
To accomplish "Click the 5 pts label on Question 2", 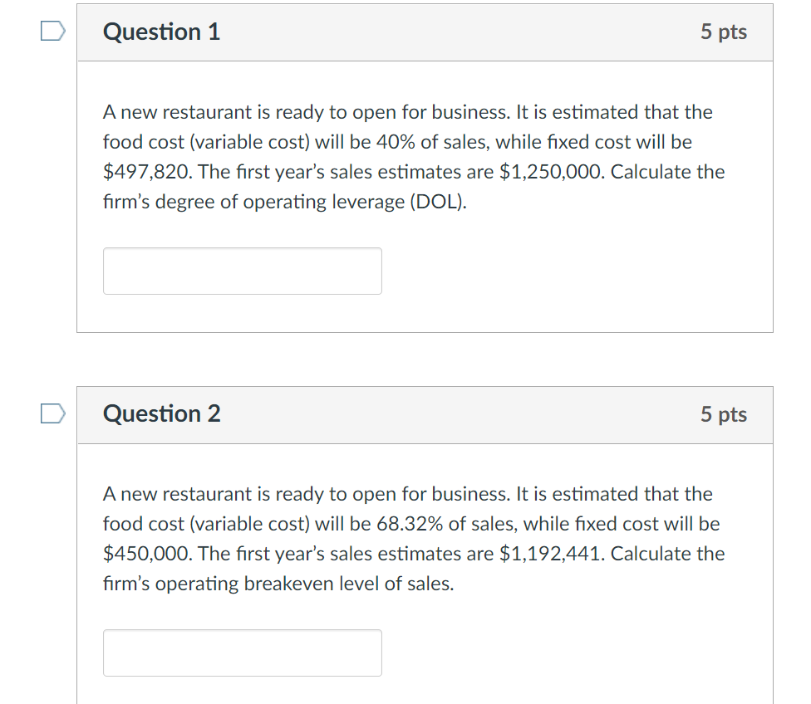I will point(724,415).
